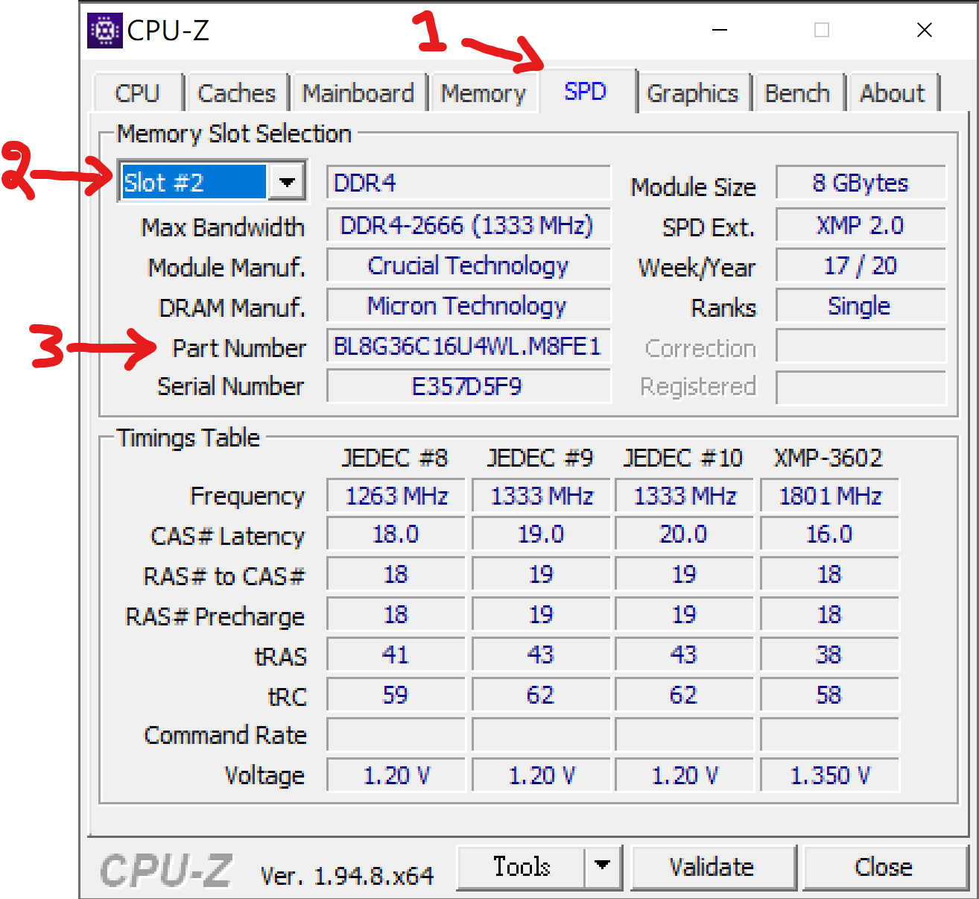Click the JEDEC #9 tRAS value 43
The image size is (979, 899).
click(542, 655)
